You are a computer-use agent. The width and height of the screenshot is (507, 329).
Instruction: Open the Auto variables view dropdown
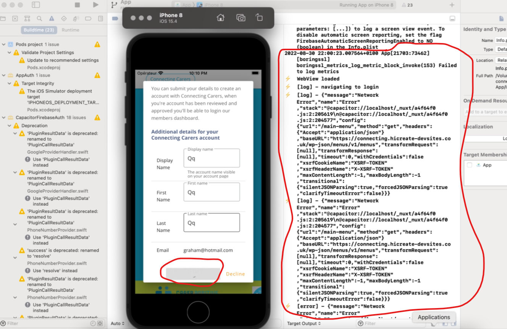(118, 323)
